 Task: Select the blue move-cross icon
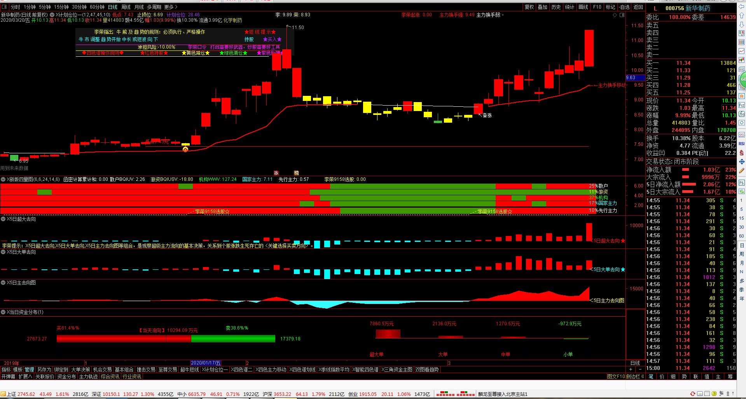tap(742, 161)
